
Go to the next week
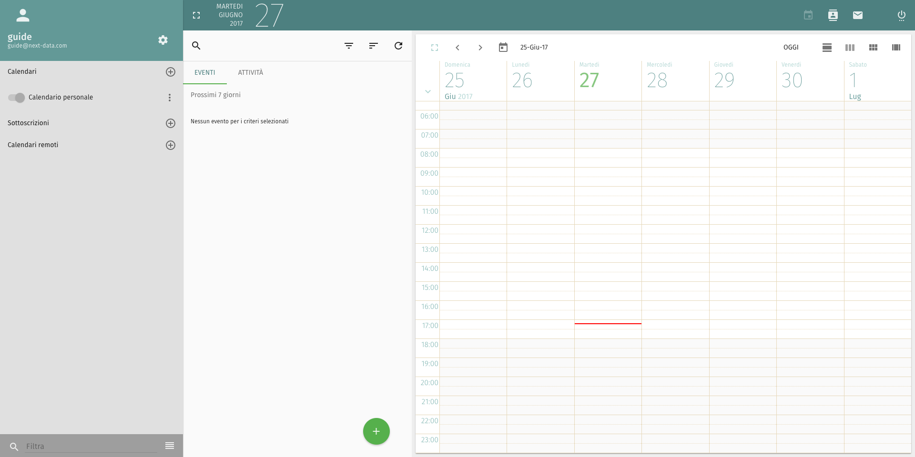coord(480,48)
